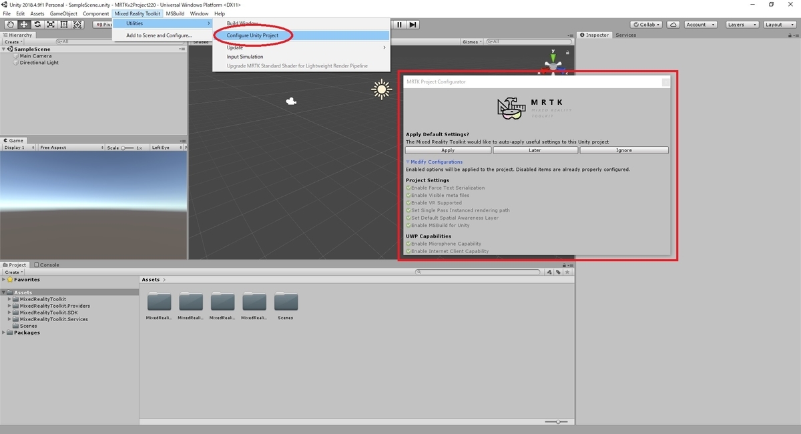The height and width of the screenshot is (434, 801).
Task: Toggle Enable Visible meta files checkbox
Action: tap(409, 195)
